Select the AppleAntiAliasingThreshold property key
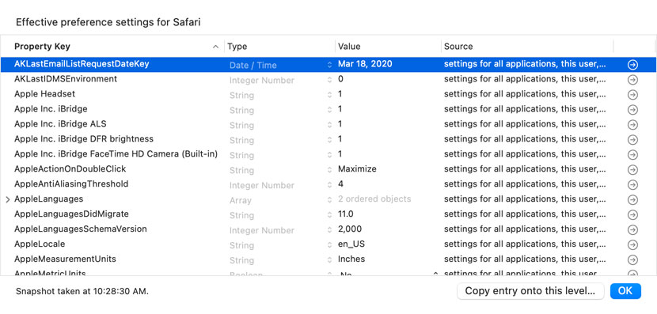657x314 pixels. [71, 183]
